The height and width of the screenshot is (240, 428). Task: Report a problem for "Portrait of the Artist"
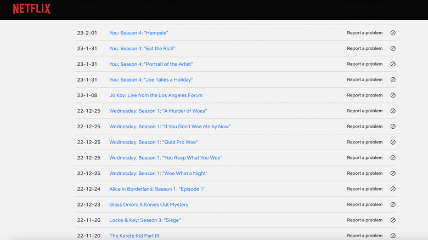[x=365, y=64]
